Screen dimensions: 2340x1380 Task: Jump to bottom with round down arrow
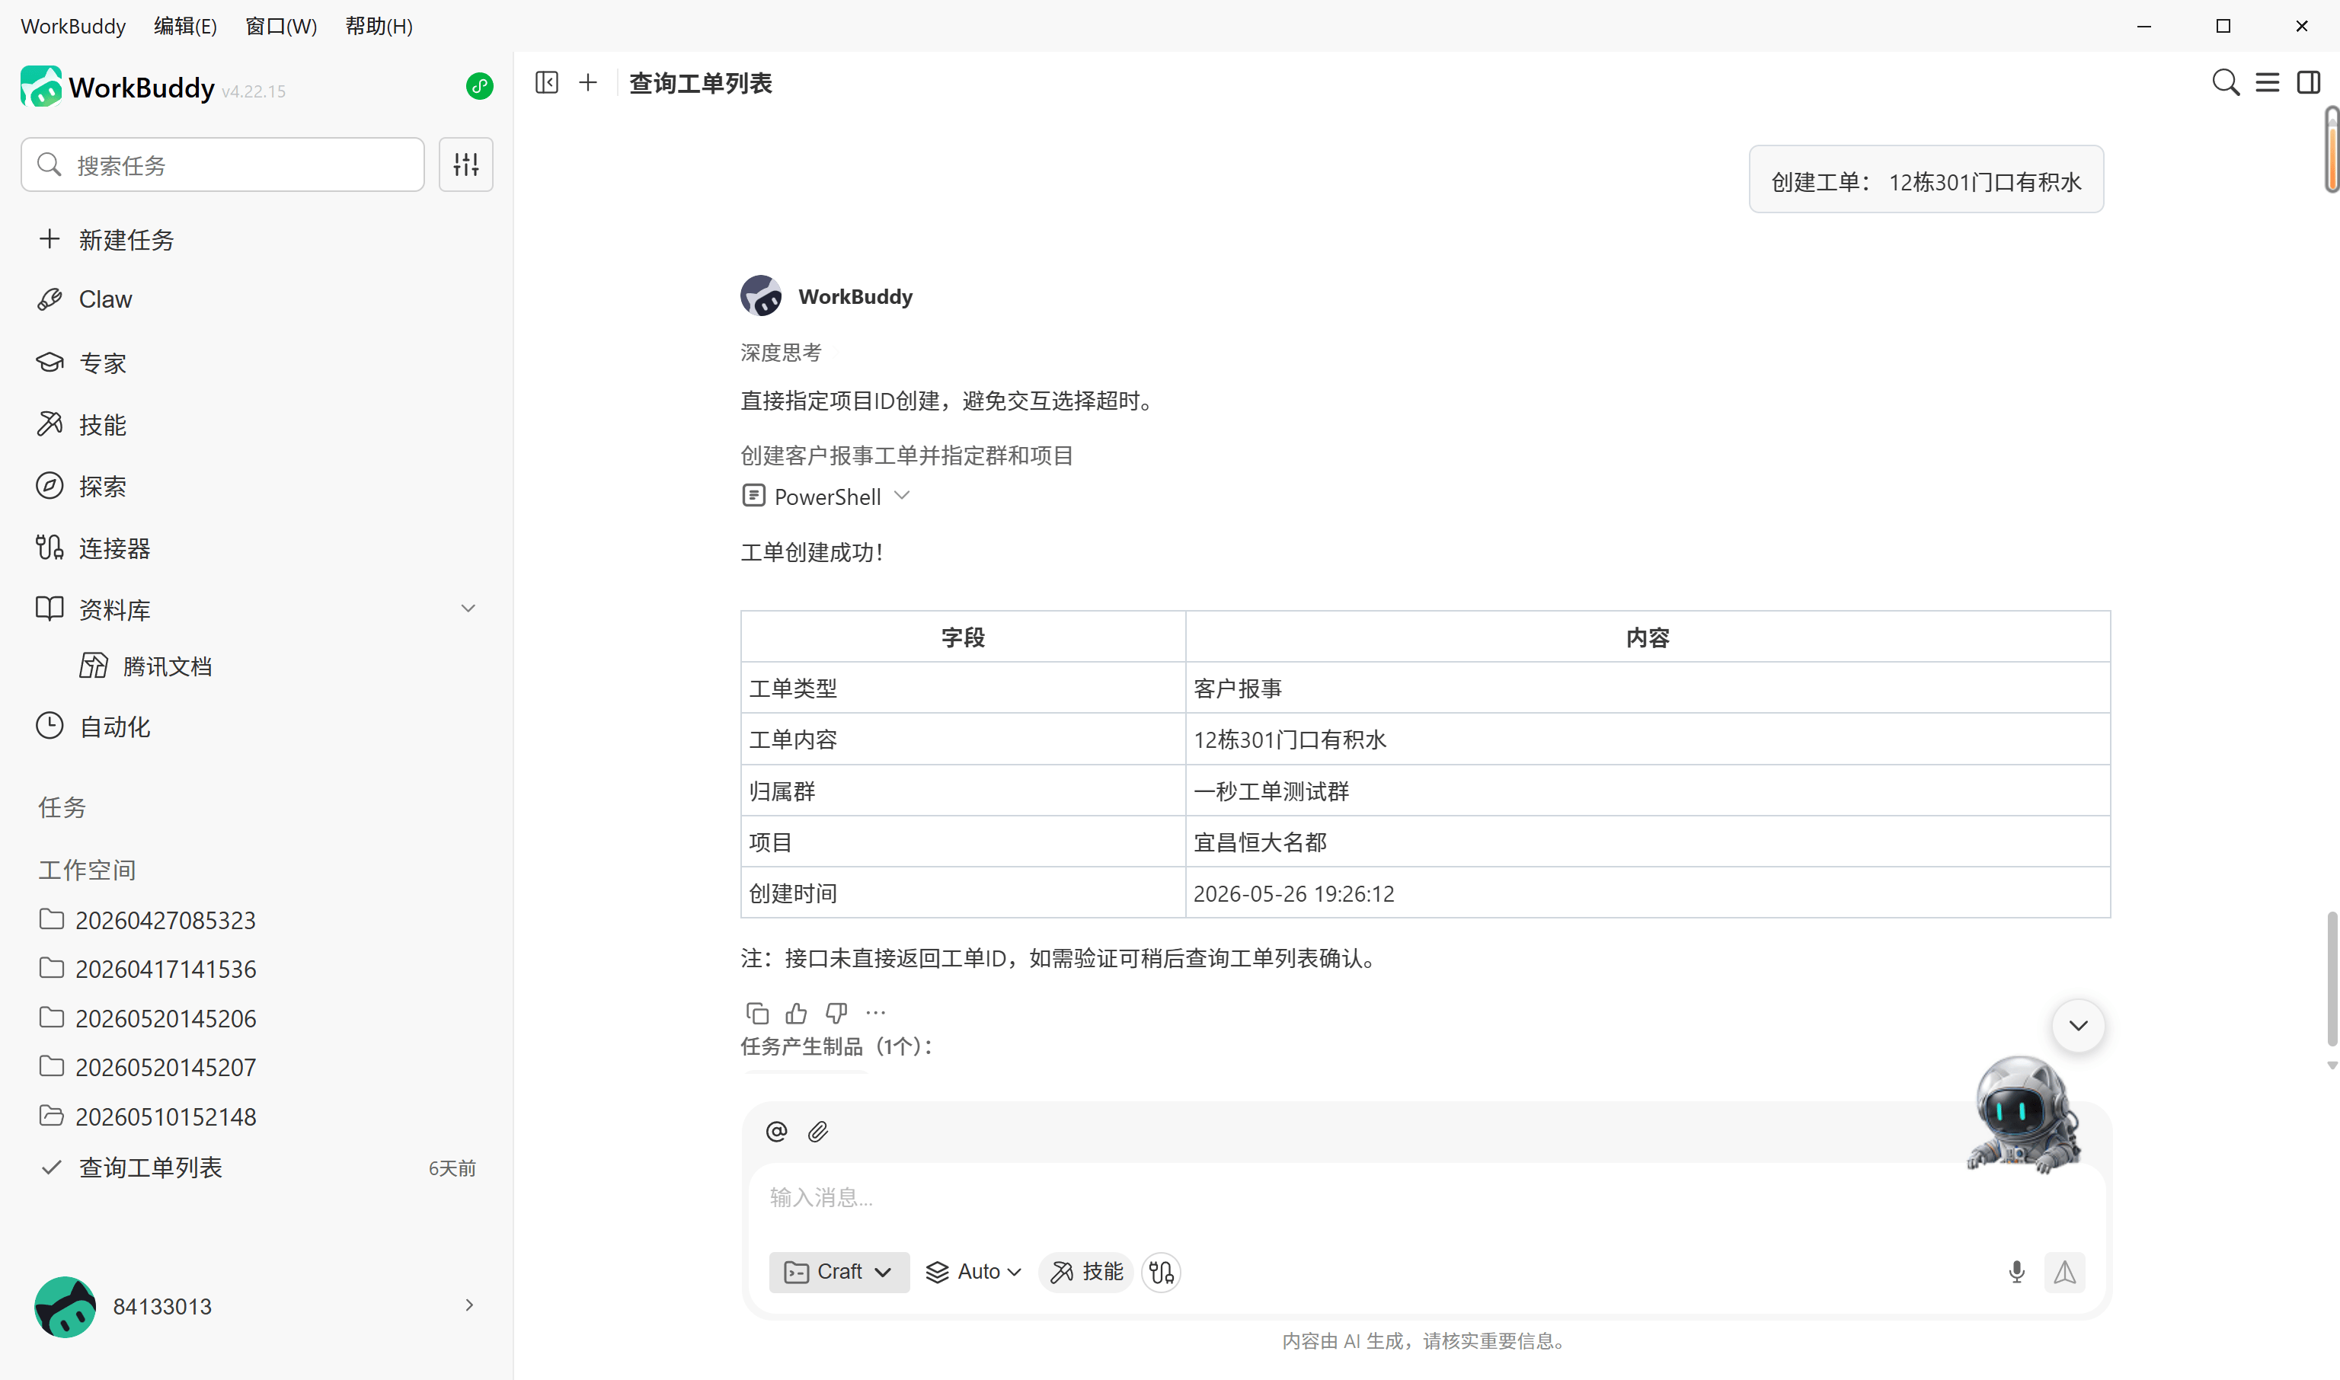point(2078,1026)
